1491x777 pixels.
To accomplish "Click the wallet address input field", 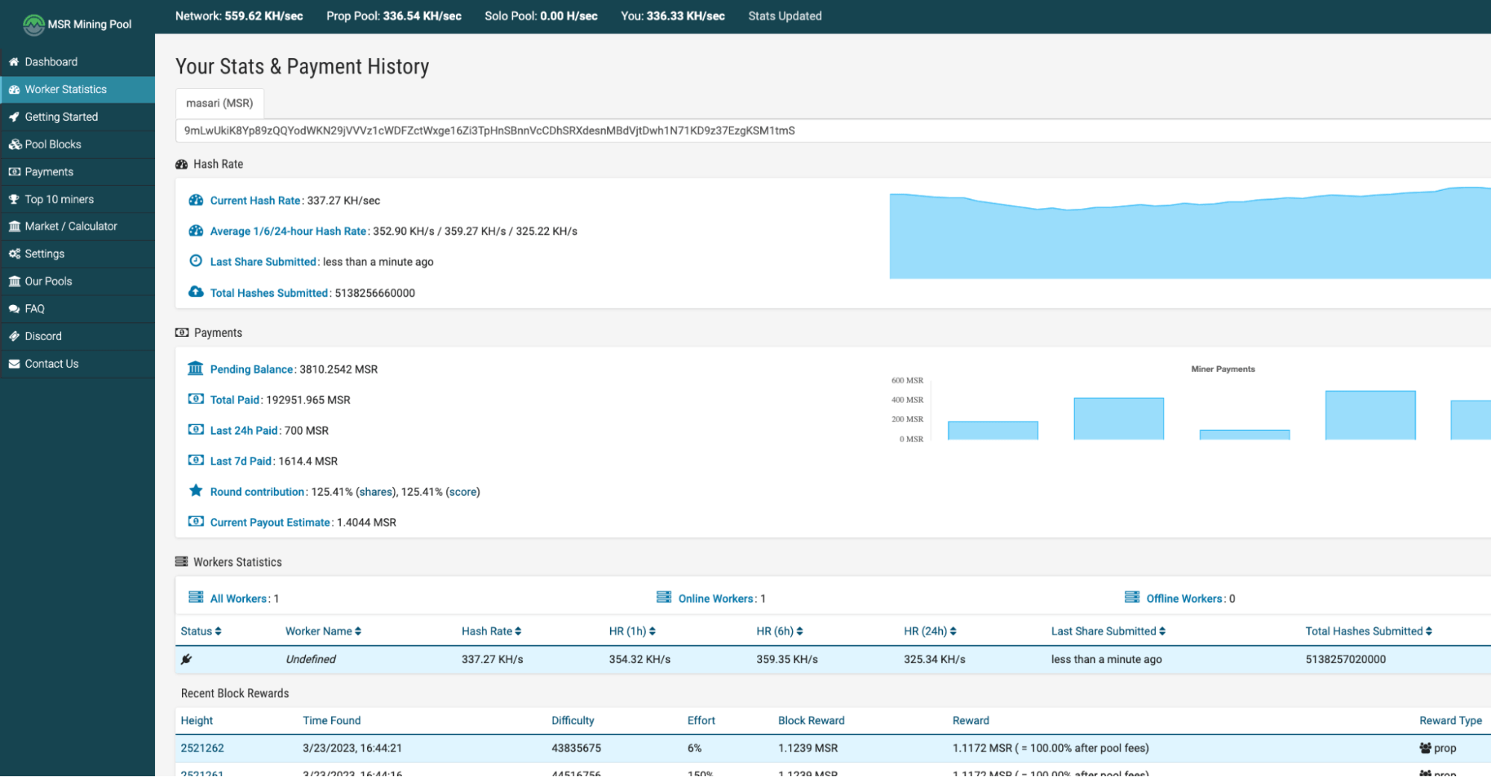I will point(671,130).
